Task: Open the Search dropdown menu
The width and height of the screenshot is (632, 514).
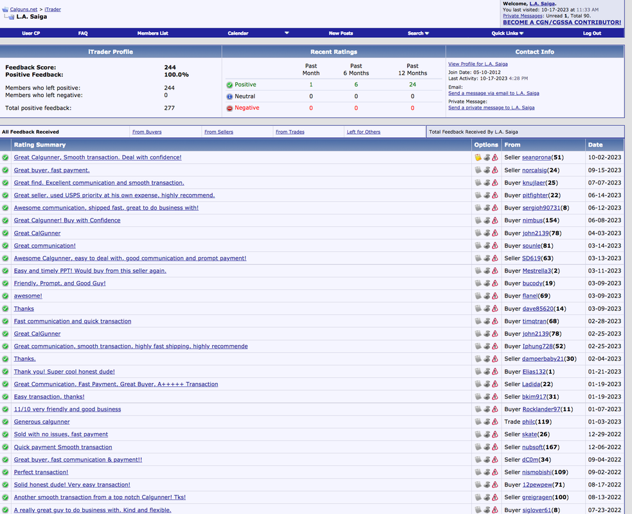Action: 418,33
